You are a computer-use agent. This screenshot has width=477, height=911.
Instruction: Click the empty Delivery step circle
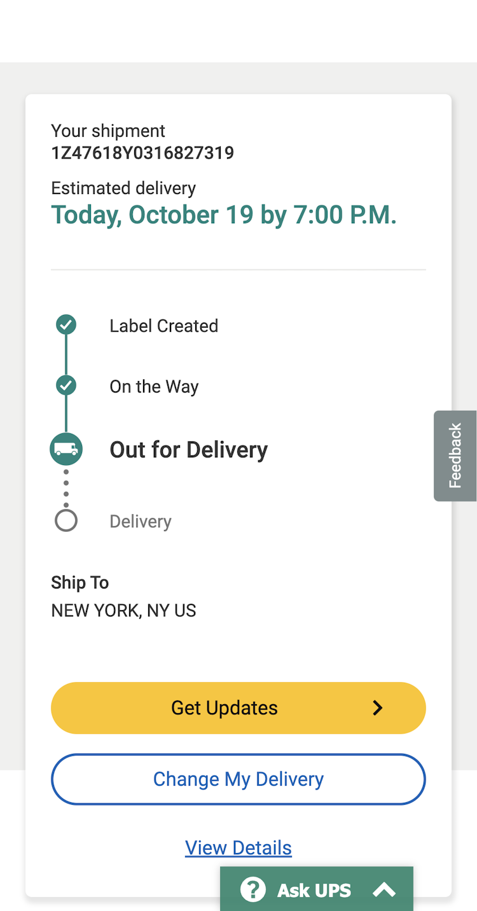coord(66,521)
